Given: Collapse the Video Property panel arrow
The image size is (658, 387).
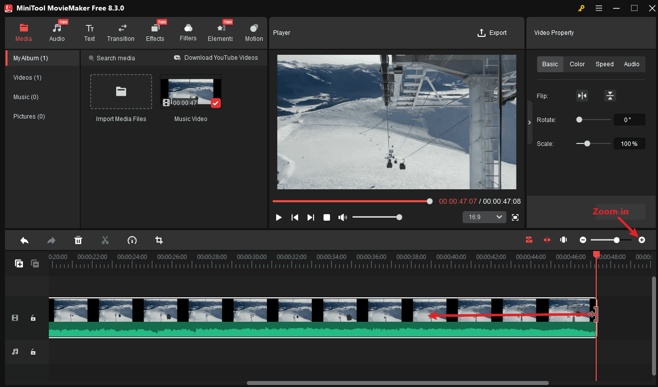Looking at the screenshot, I should tap(529, 123).
